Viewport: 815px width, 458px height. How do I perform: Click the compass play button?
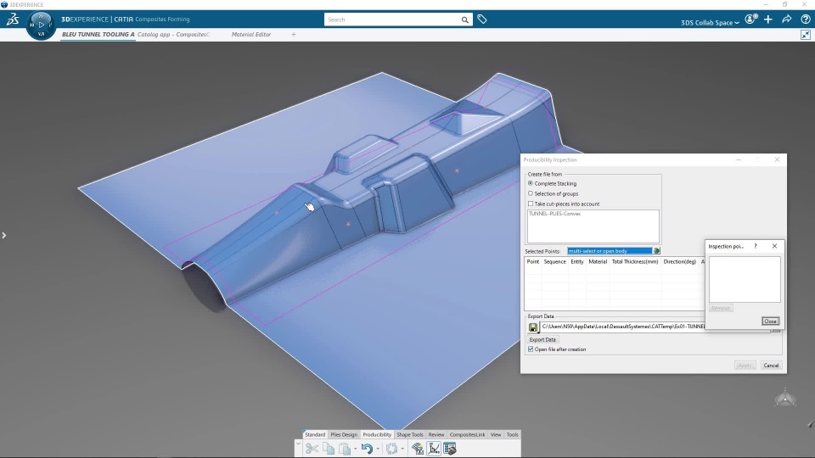click(x=41, y=24)
